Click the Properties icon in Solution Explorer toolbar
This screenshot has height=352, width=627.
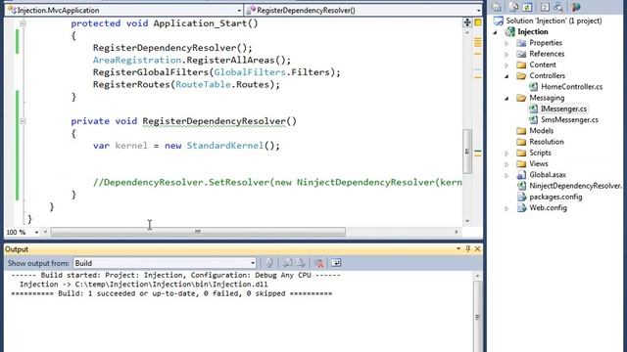pyautogui.click(x=497, y=7)
